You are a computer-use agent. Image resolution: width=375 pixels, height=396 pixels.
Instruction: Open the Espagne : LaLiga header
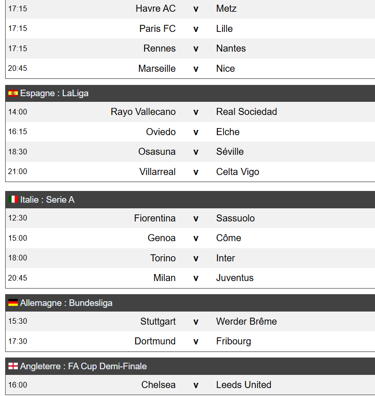(54, 93)
